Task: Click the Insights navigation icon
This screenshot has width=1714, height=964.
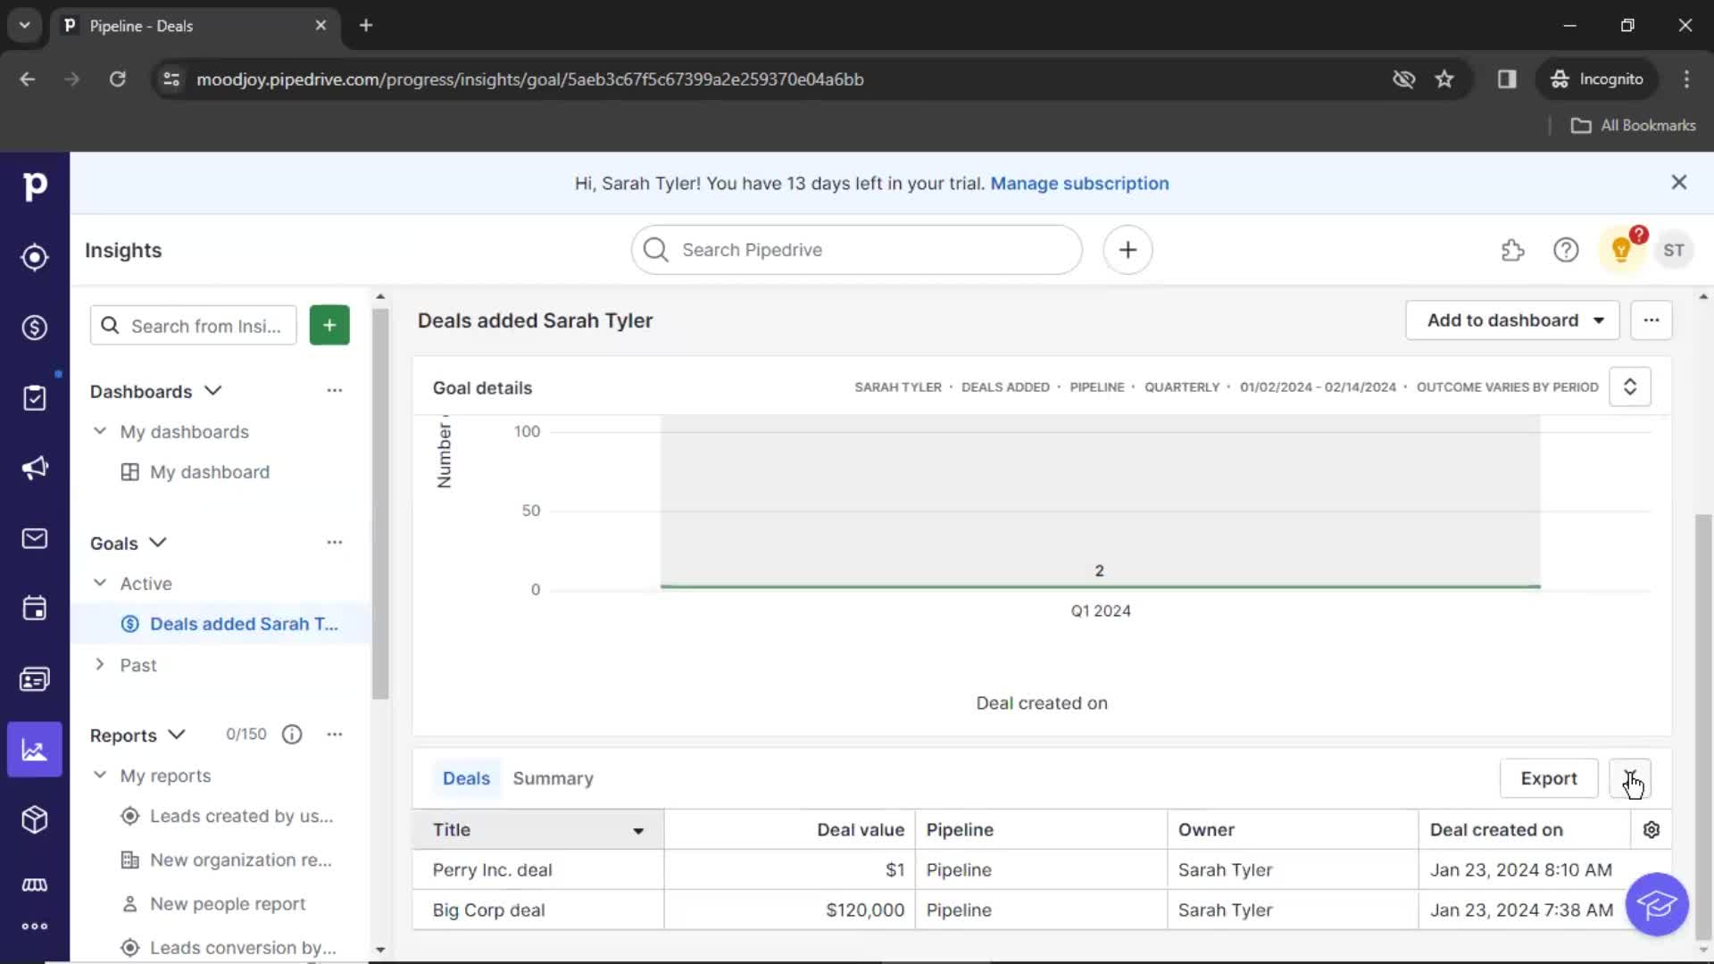Action: tap(34, 750)
